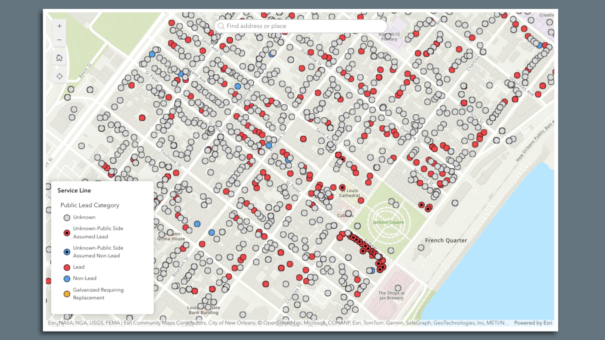Click the zoom out (−) button
This screenshot has height=340, width=605.
point(59,40)
